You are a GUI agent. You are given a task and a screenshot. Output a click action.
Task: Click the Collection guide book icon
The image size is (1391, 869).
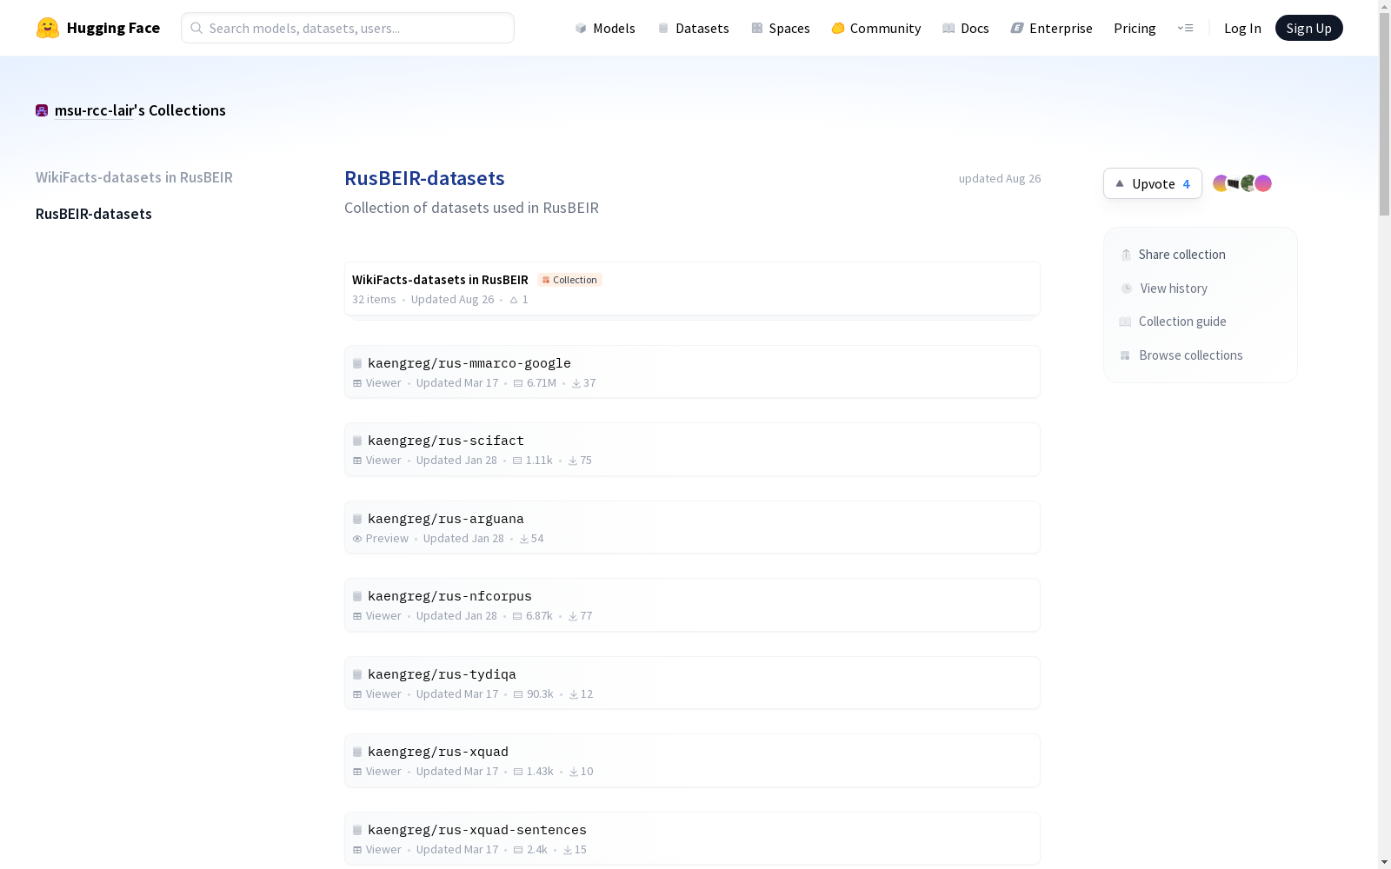(x=1125, y=322)
